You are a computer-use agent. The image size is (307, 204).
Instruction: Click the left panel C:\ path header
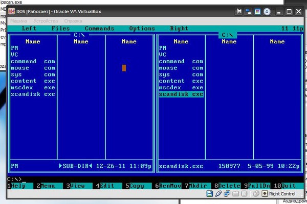(79, 35)
